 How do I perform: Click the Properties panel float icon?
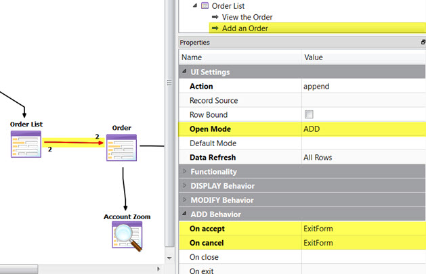[x=423, y=43]
